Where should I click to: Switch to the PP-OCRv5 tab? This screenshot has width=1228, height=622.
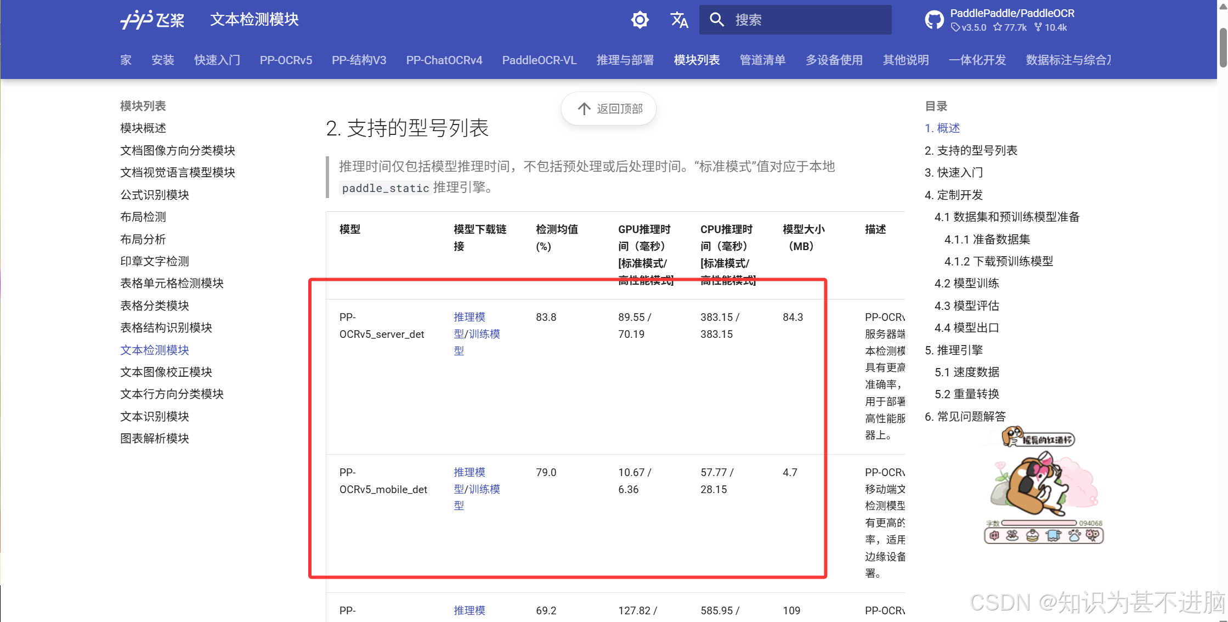point(286,60)
